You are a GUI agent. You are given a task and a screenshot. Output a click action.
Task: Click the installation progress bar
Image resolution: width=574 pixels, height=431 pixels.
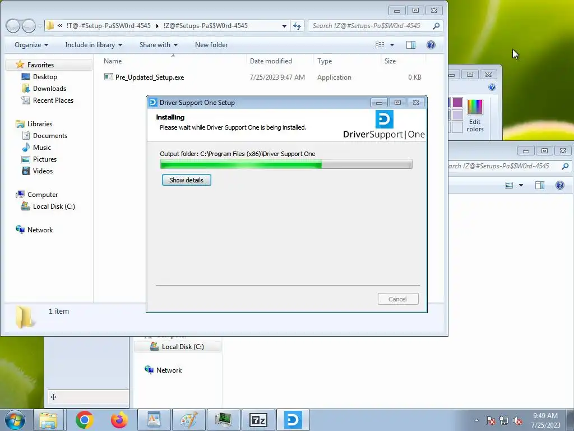[286, 164]
